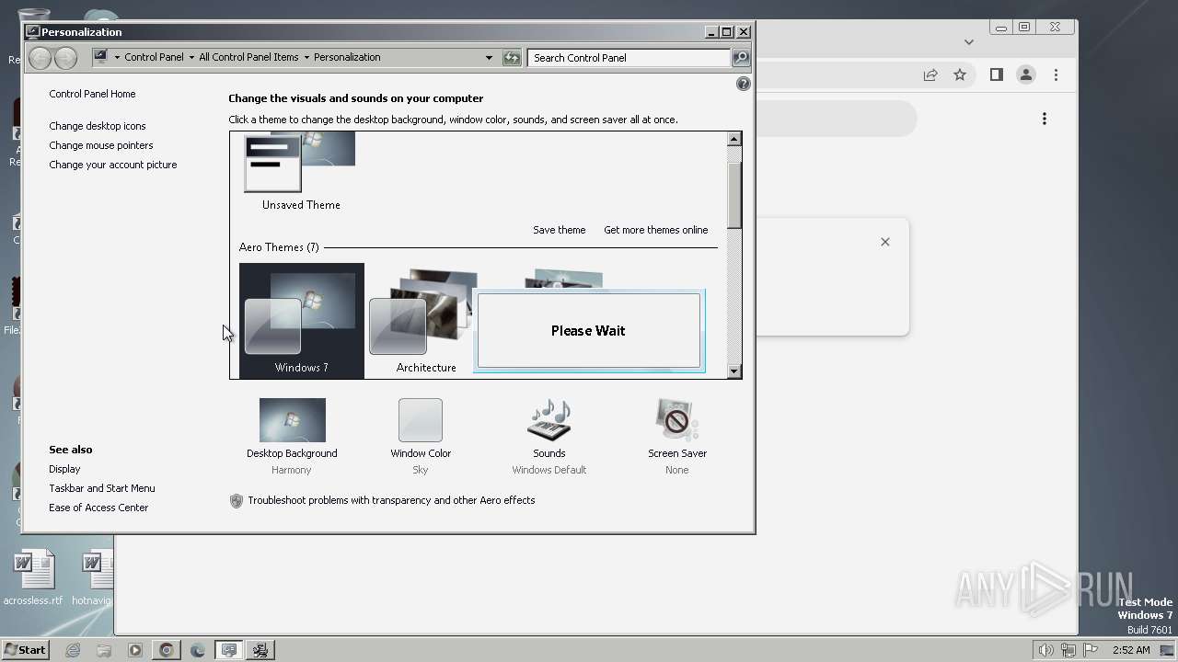The width and height of the screenshot is (1178, 662).
Task: Click the Personalization taskbar button
Action: (x=229, y=650)
